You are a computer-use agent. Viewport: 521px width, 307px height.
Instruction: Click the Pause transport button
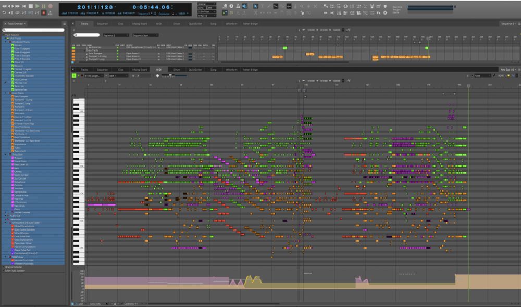tap(44, 6)
